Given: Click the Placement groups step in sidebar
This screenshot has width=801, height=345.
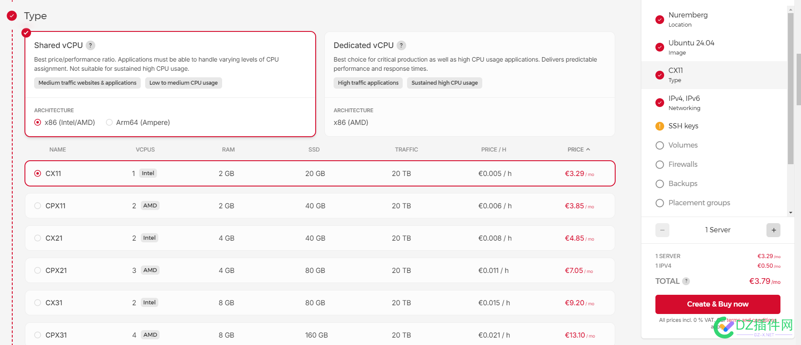Looking at the screenshot, I should 714,203.
